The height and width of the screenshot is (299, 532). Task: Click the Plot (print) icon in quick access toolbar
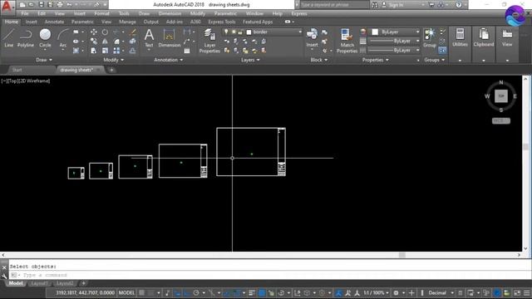(x=60, y=5)
